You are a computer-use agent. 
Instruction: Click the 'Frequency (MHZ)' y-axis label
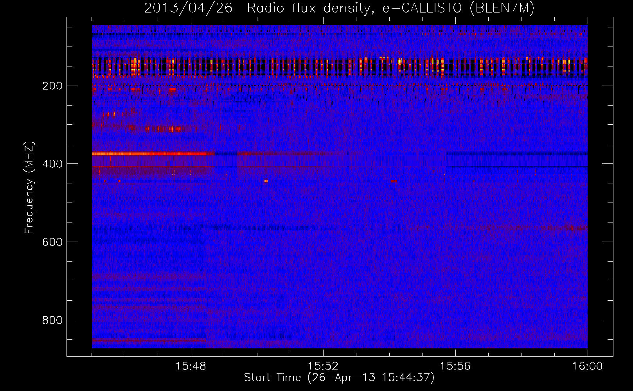point(29,188)
